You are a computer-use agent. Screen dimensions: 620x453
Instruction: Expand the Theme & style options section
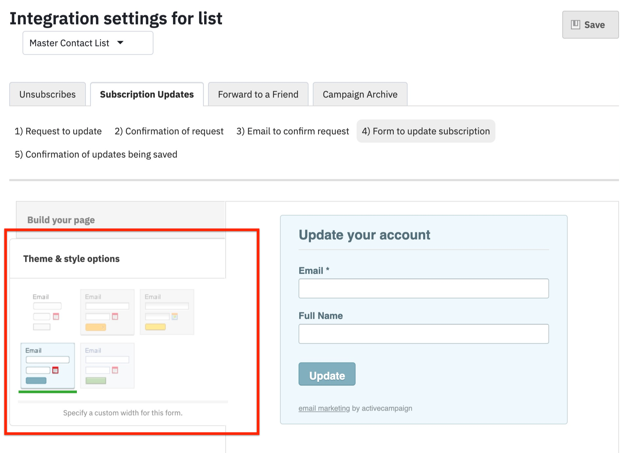71,259
